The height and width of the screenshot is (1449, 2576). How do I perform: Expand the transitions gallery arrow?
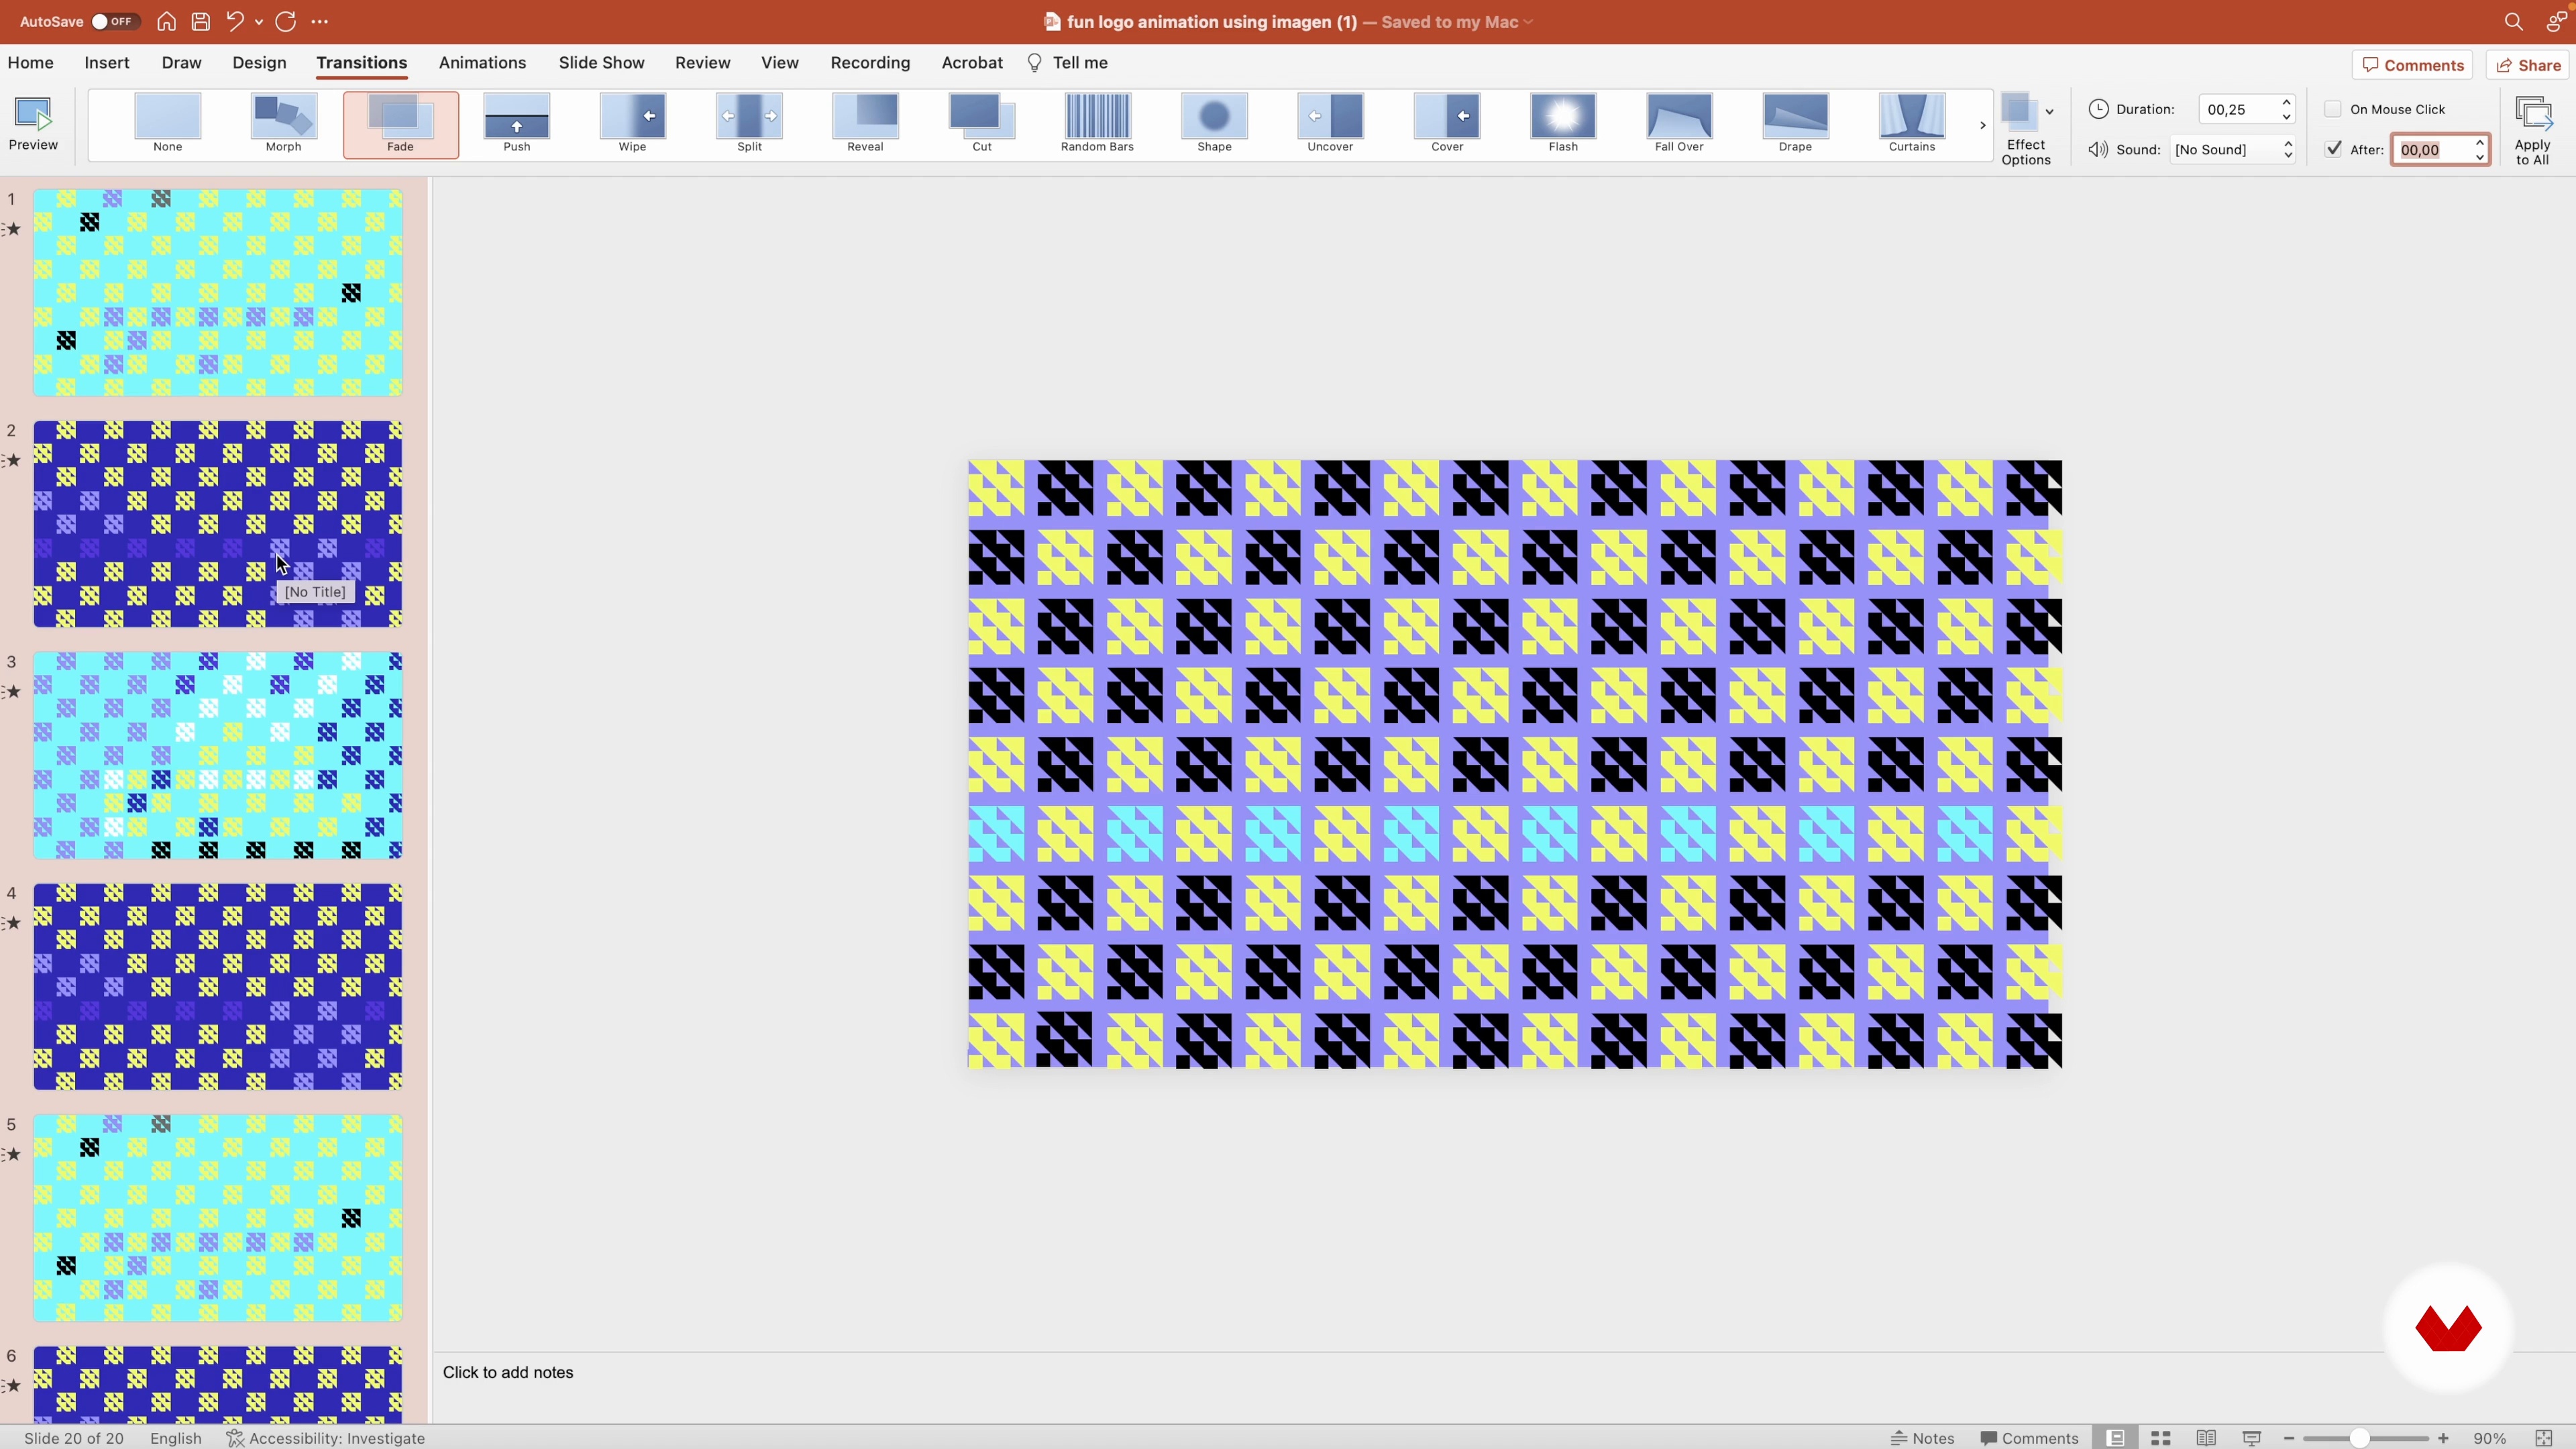point(1982,125)
